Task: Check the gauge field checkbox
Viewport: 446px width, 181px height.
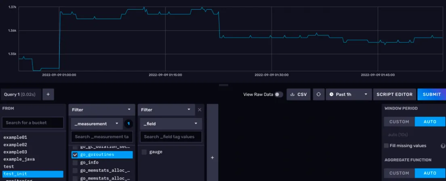Action: (x=144, y=152)
